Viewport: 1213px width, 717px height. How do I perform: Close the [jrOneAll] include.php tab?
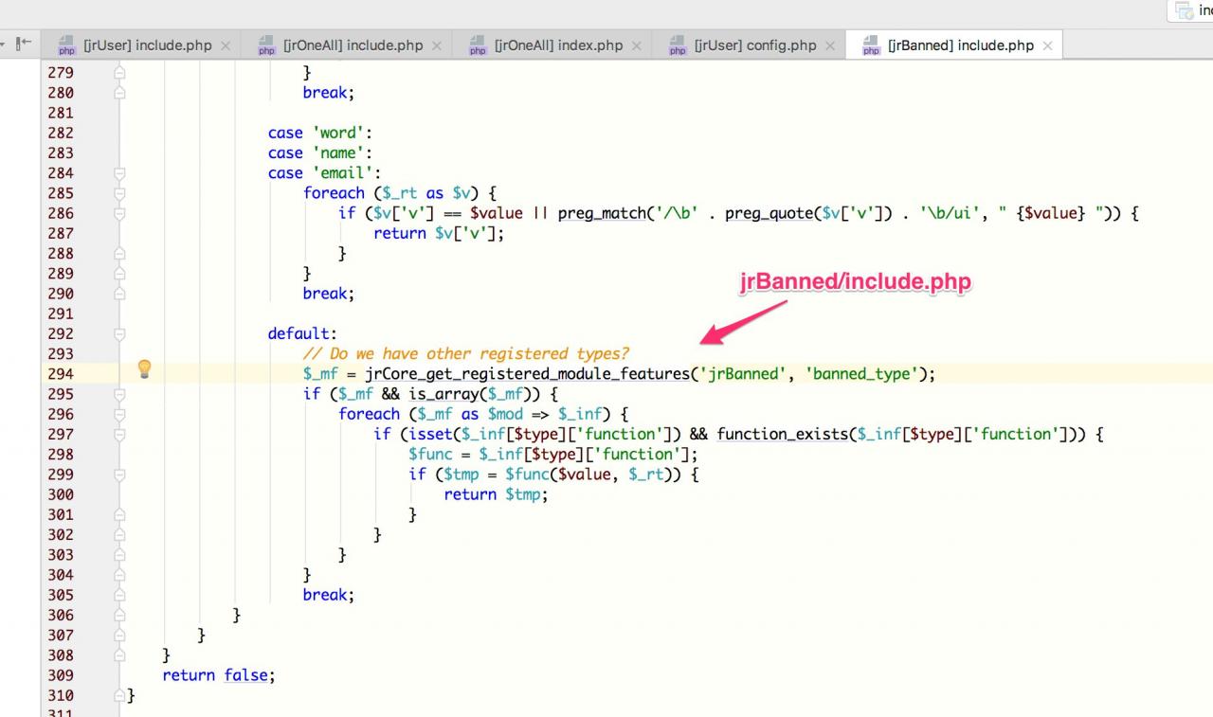pos(437,45)
